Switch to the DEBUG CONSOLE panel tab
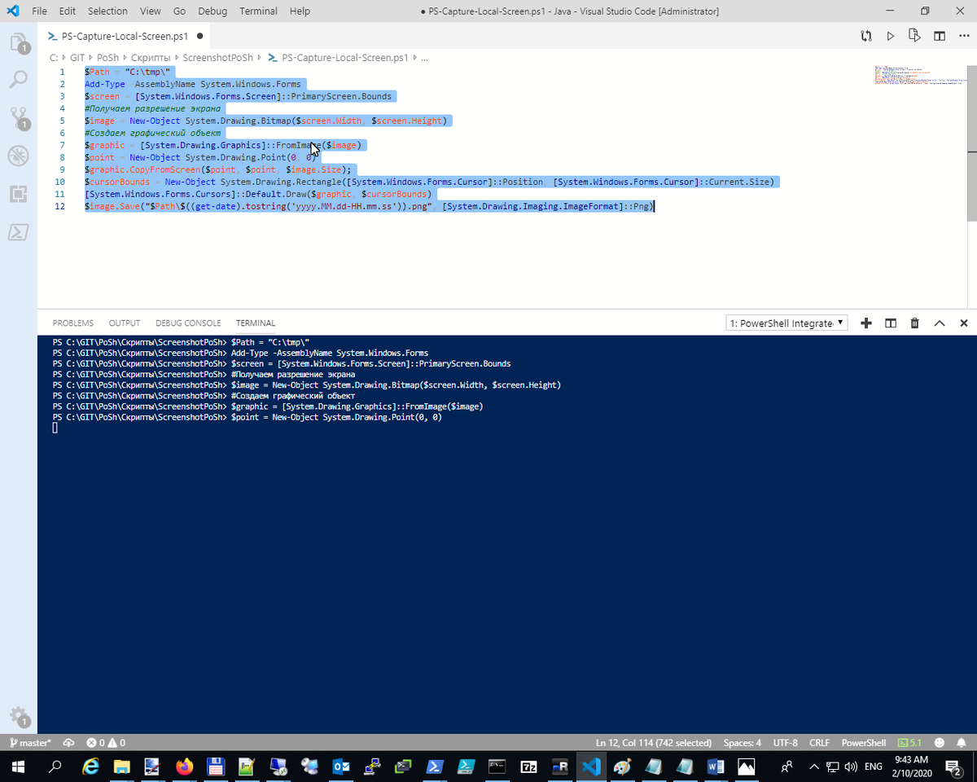 coord(188,323)
